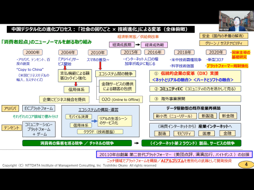Click the O2O (Online to Offline) box
The width and height of the screenshot is (254, 190).
(x=121, y=99)
